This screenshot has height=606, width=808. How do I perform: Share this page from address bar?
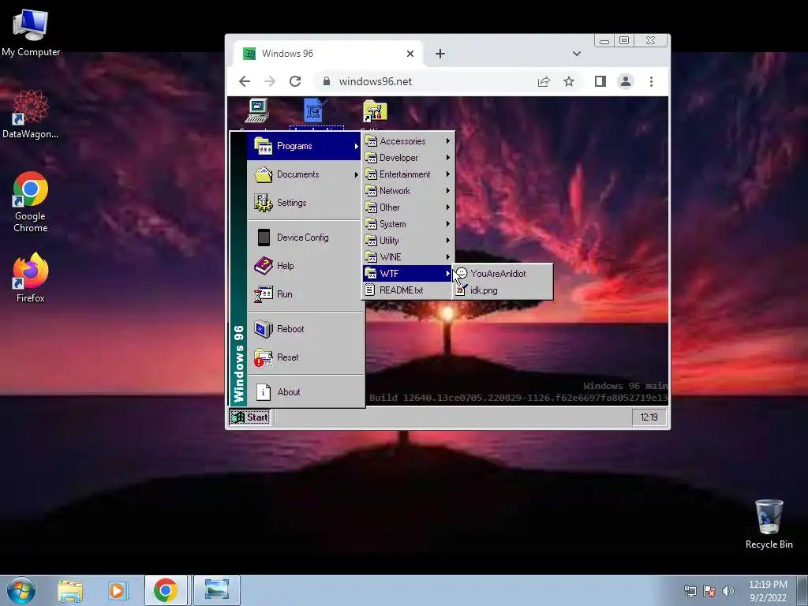coord(544,81)
